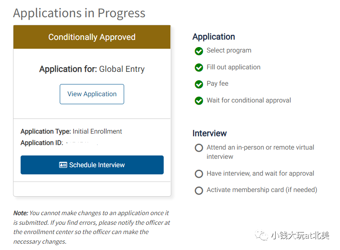
Task: Click the Pay fee step label
Action: 217,84
